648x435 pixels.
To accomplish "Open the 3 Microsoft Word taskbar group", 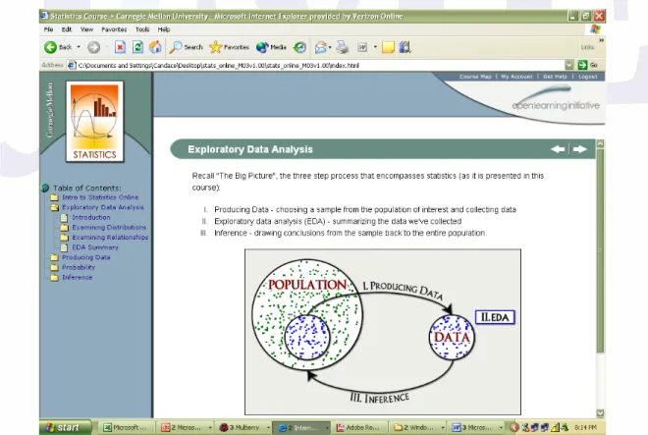I will pyautogui.click(x=476, y=427).
